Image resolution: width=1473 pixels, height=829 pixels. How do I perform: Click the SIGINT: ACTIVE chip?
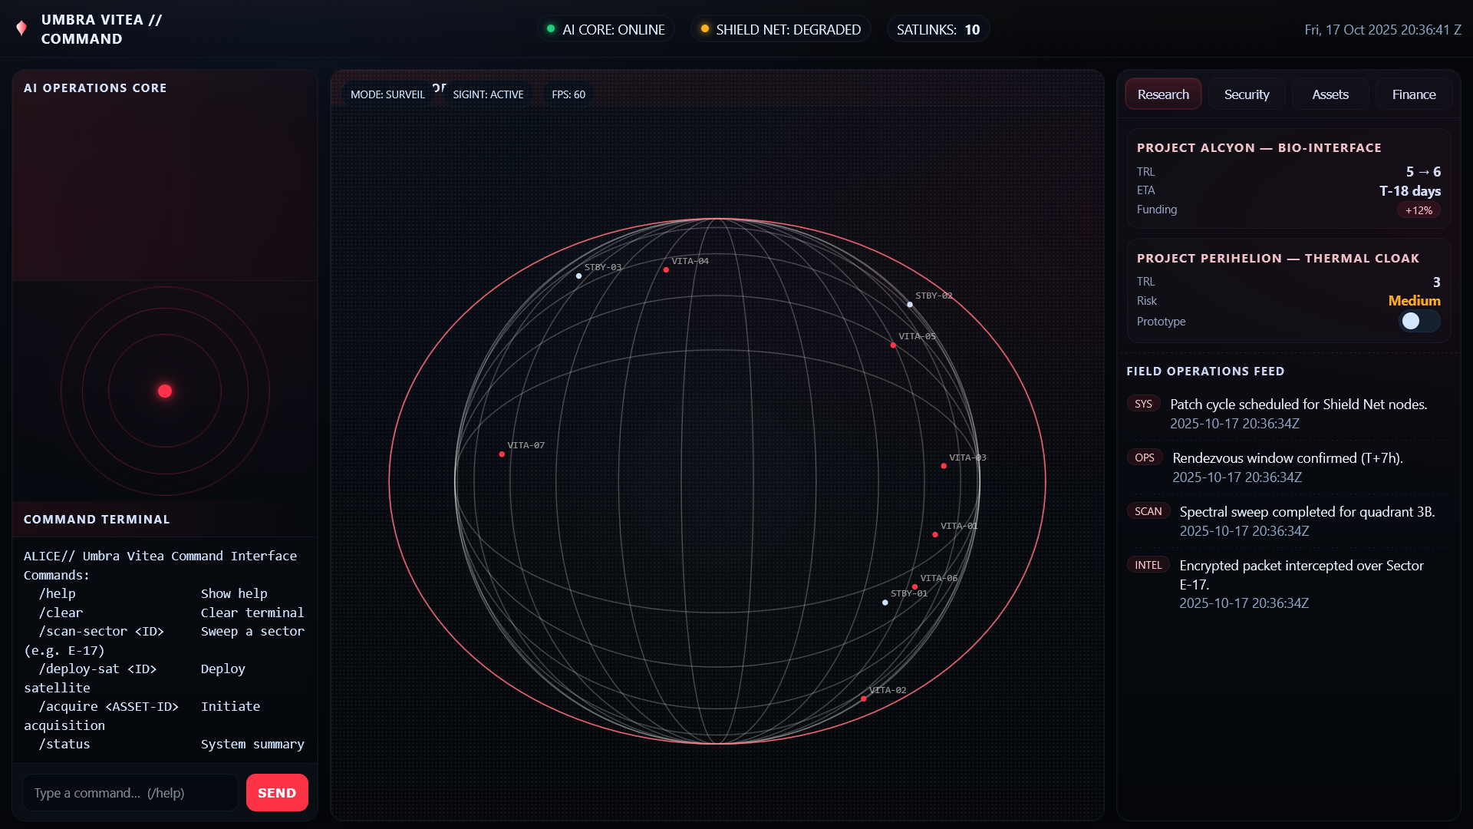[x=488, y=94]
